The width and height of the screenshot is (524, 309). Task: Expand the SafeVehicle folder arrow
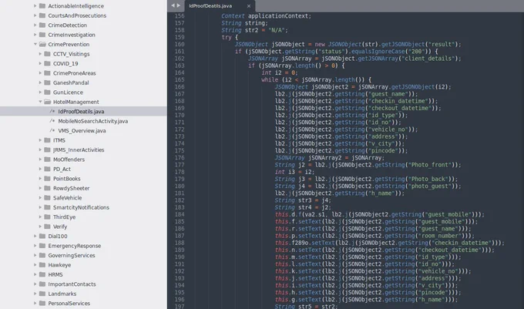[40, 197]
